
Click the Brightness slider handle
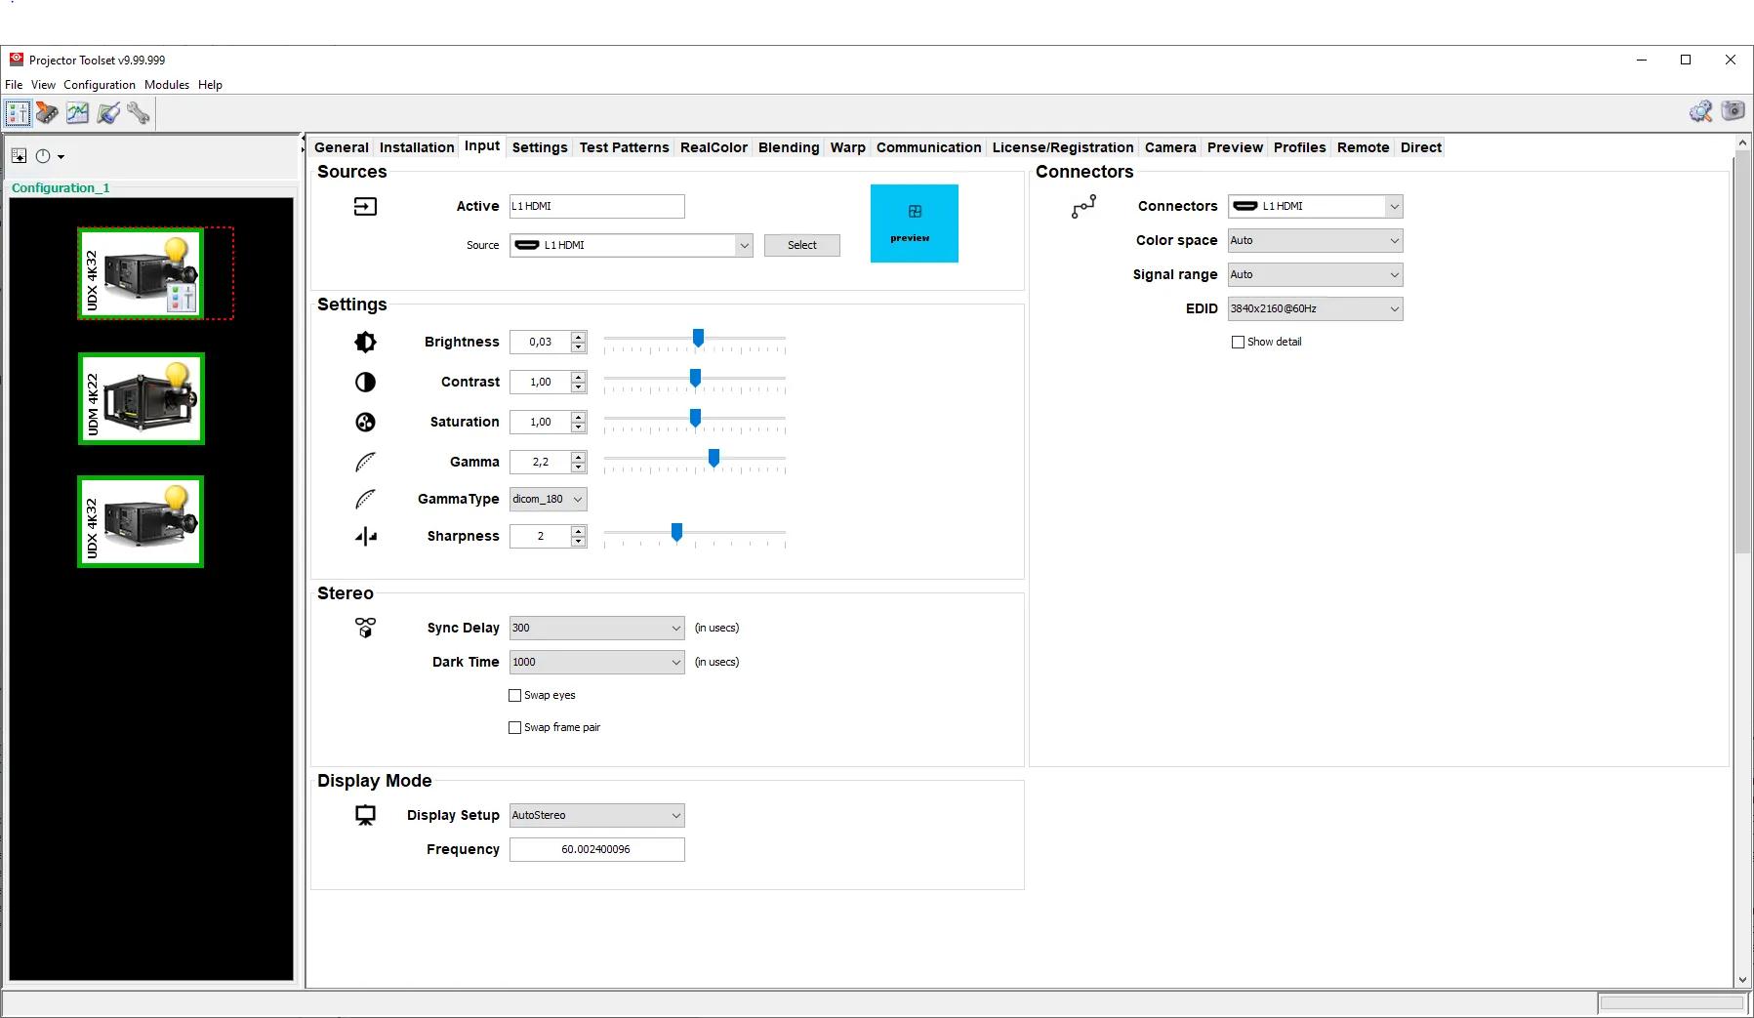(698, 339)
